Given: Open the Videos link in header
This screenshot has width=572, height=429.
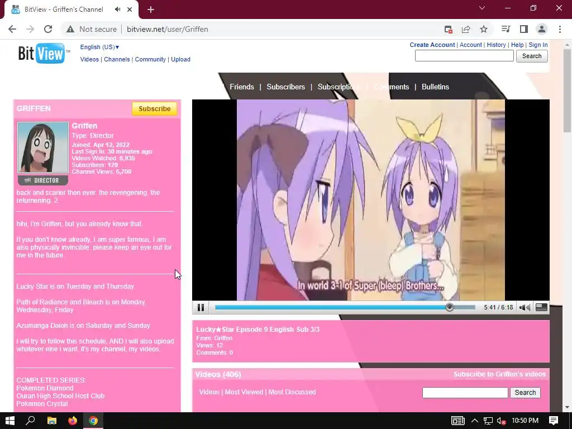Looking at the screenshot, I should coord(89,59).
